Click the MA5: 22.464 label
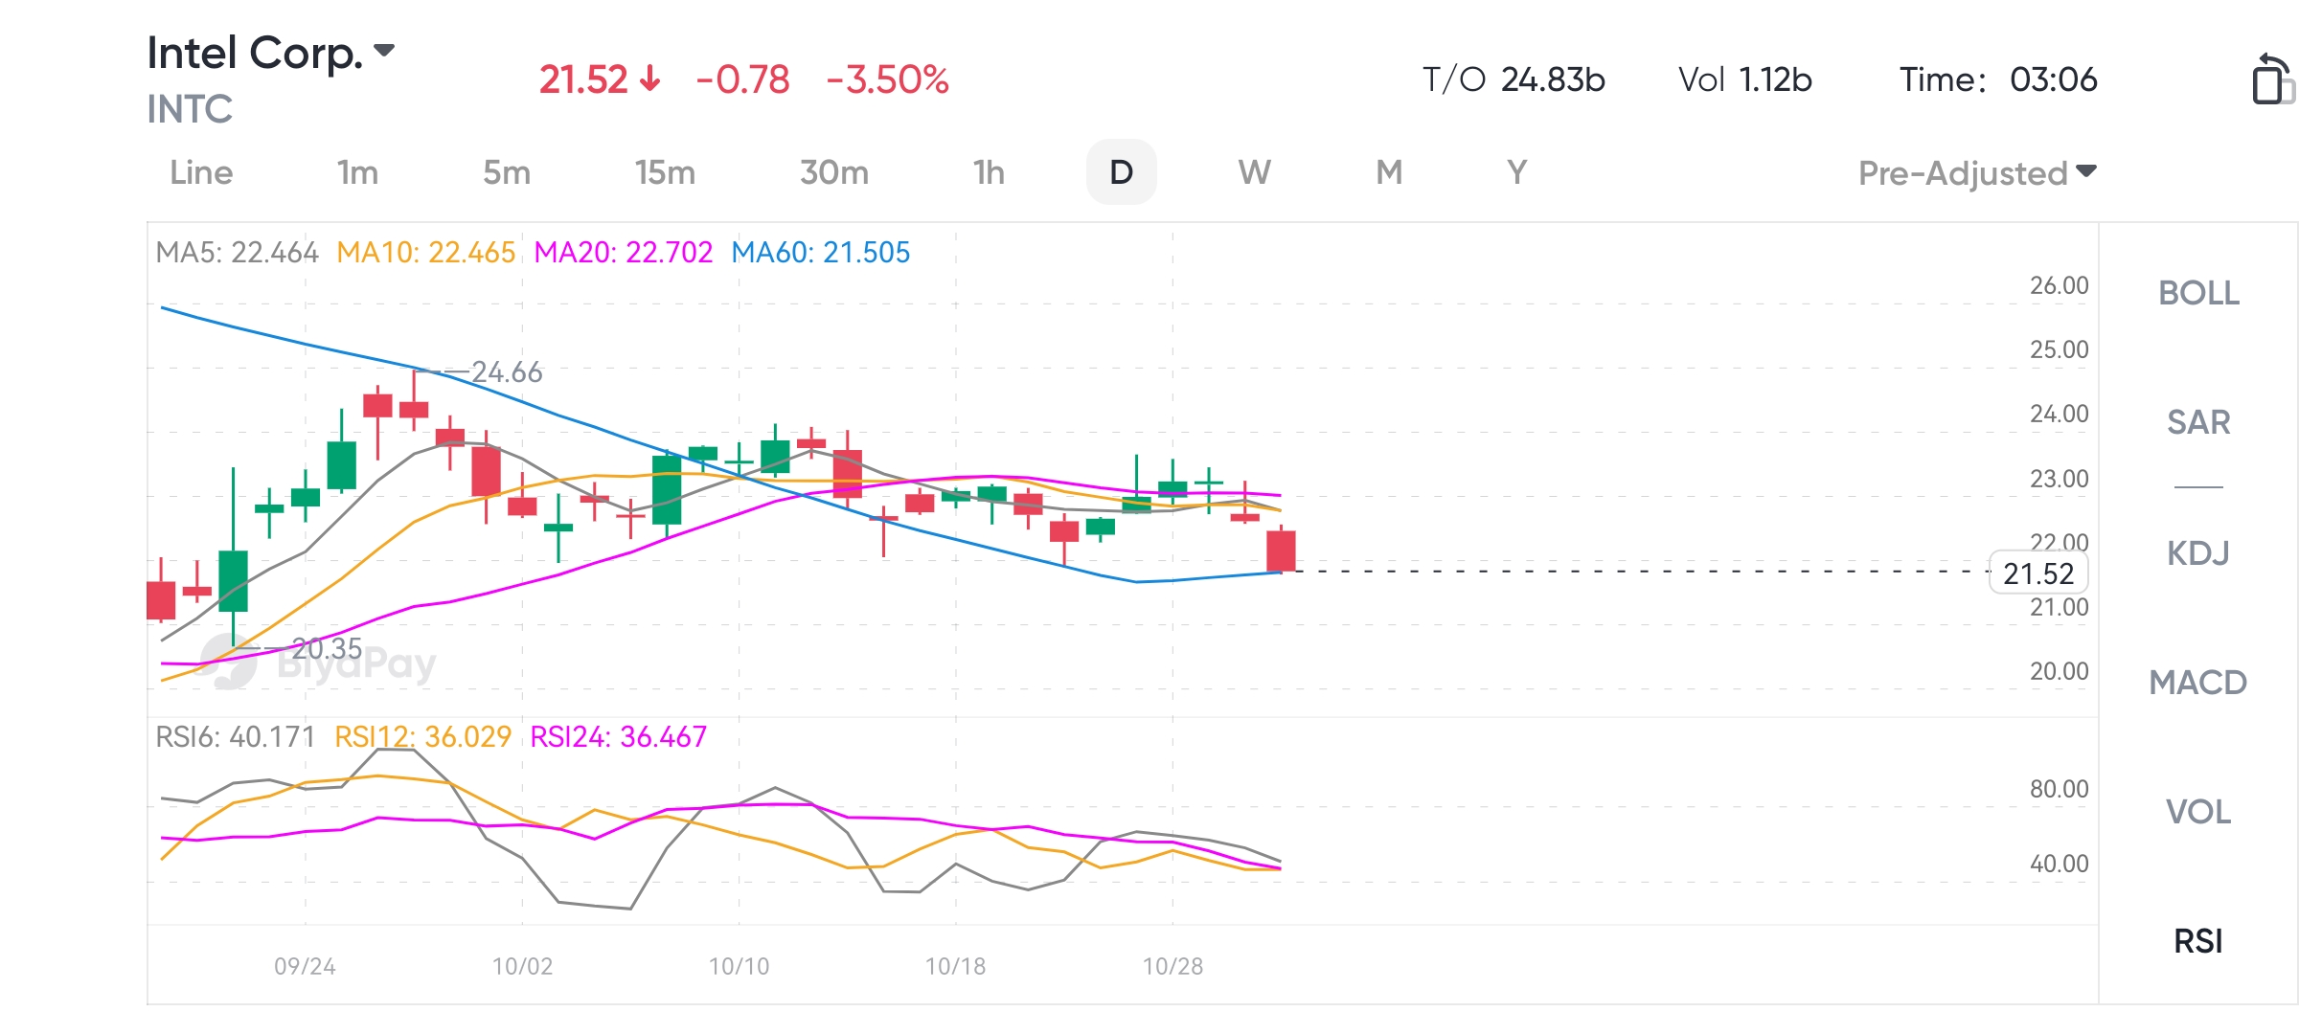Screen dimensions: 2299x1034 click(x=237, y=253)
